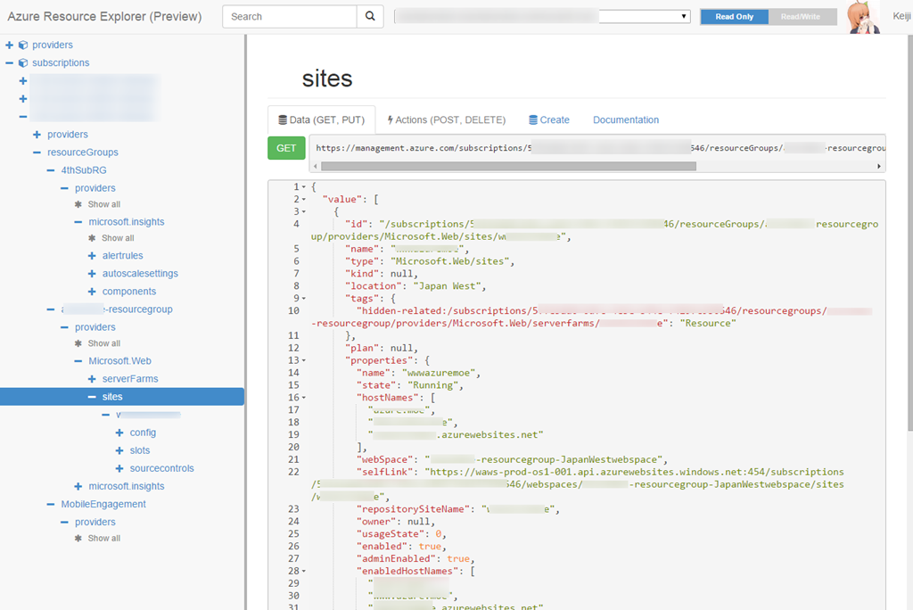Click the cube icon beside top-level providers
913x610 pixels.
tap(22, 45)
